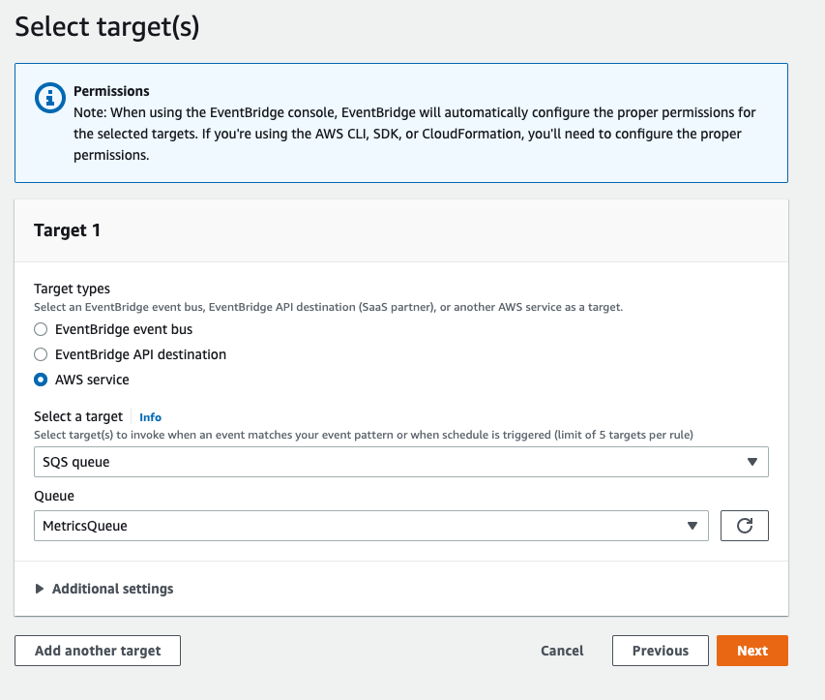Open the Queue selection dropdown
Screen dimensions: 825x700
pos(371,526)
